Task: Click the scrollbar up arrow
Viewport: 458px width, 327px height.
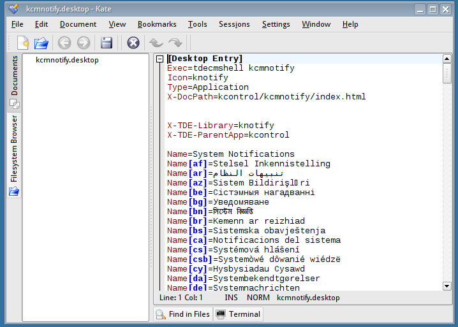Action: (447, 59)
